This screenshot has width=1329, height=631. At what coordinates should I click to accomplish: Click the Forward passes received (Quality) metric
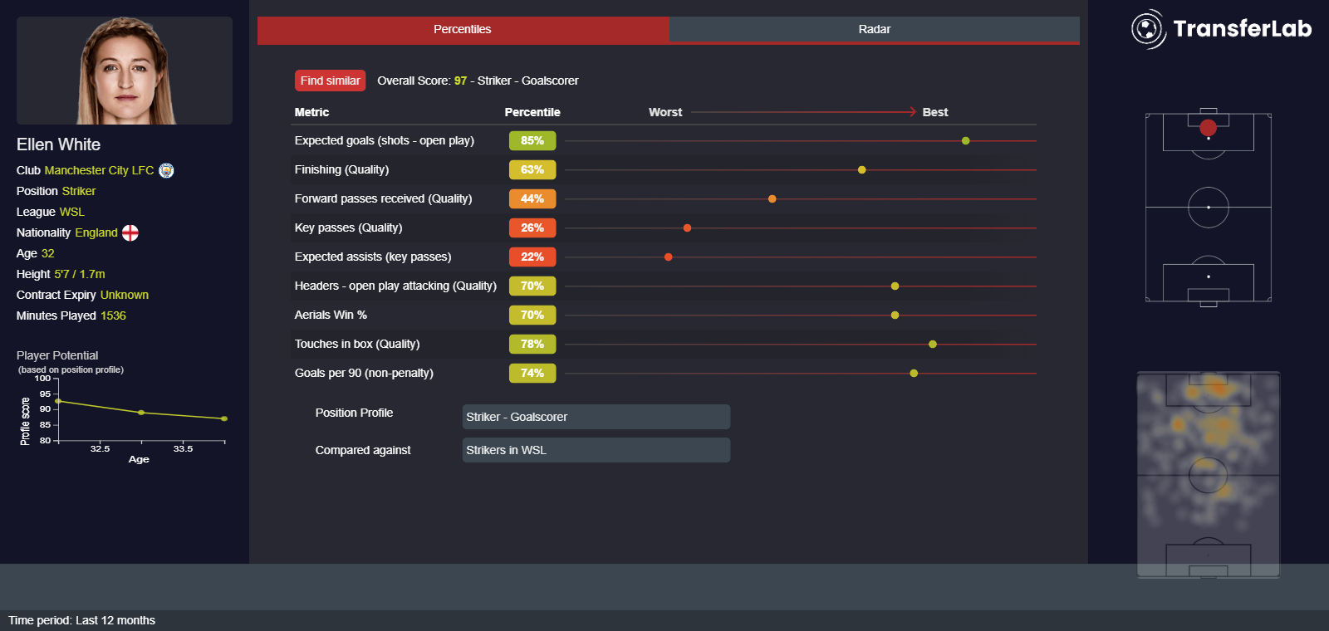click(x=383, y=199)
